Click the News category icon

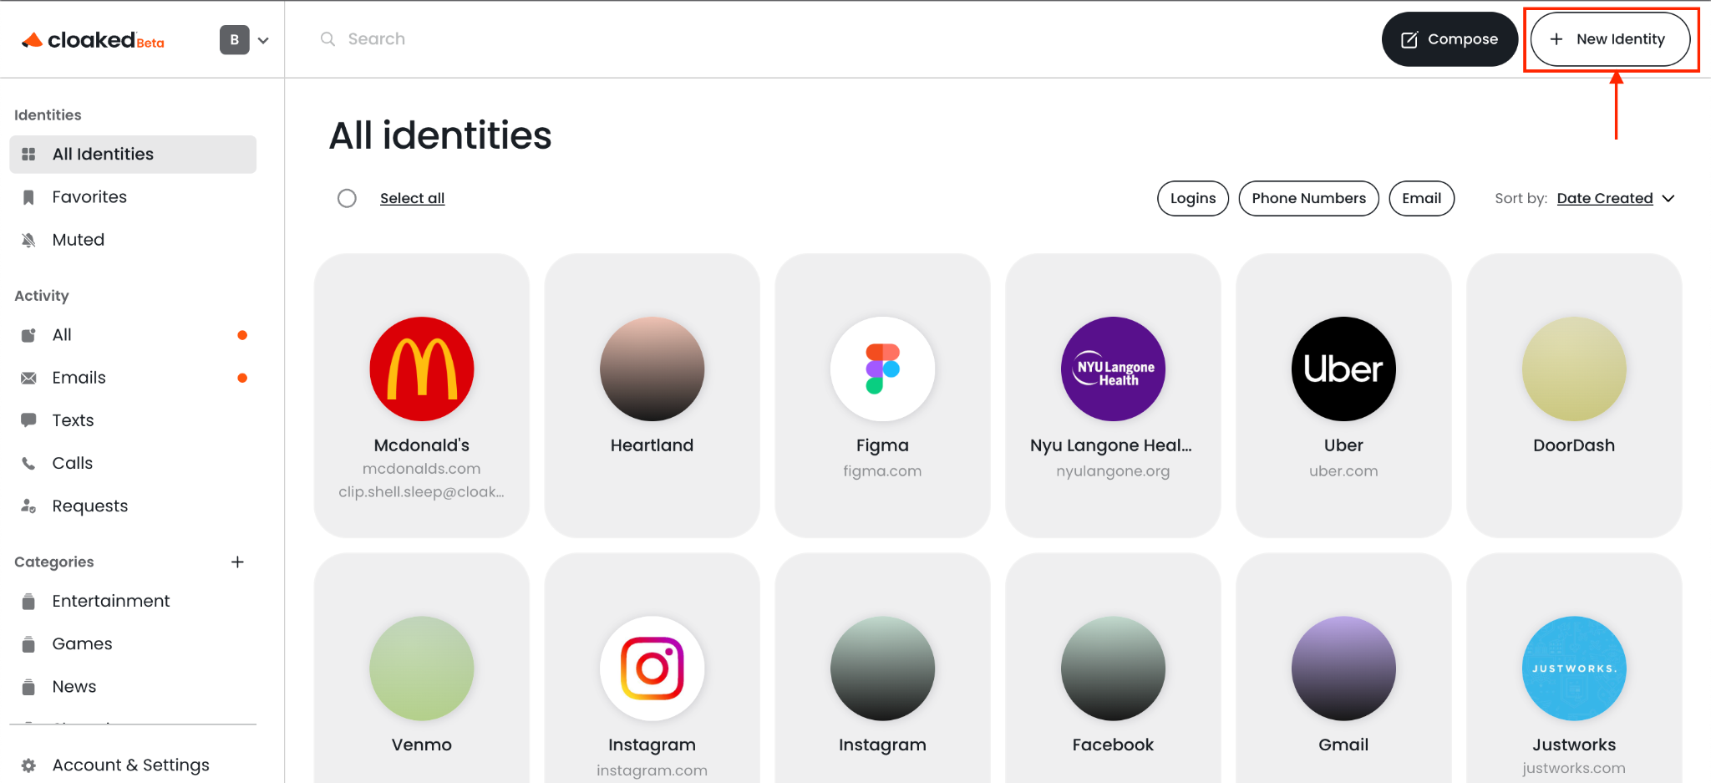[28, 686]
